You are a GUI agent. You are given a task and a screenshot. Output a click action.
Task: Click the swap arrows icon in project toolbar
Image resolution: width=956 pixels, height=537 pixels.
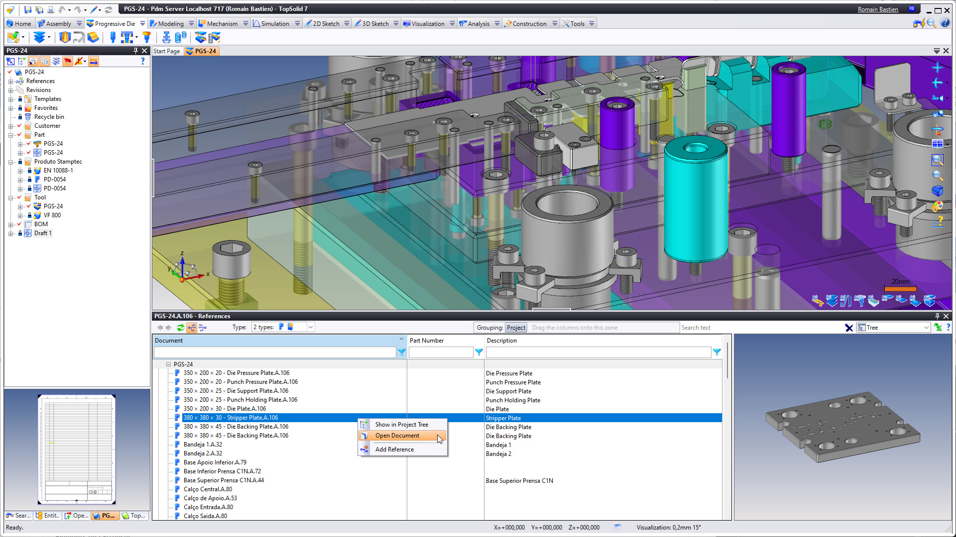click(94, 61)
